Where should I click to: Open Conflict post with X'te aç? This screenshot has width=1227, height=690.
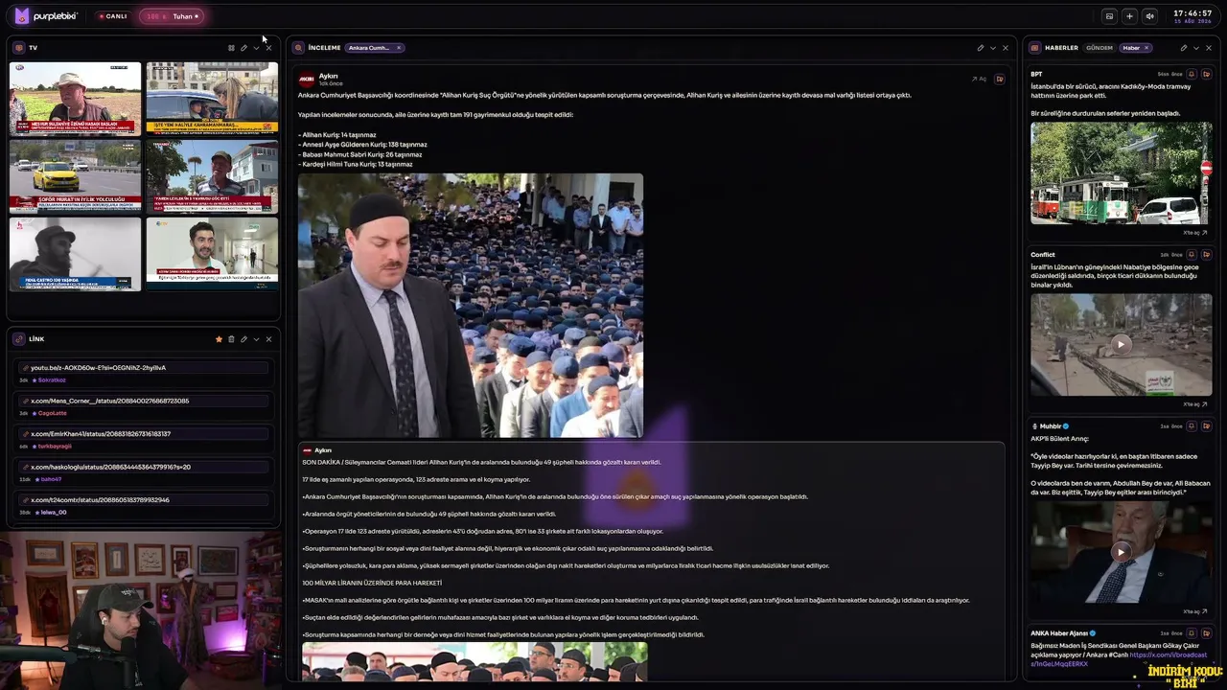click(1195, 404)
